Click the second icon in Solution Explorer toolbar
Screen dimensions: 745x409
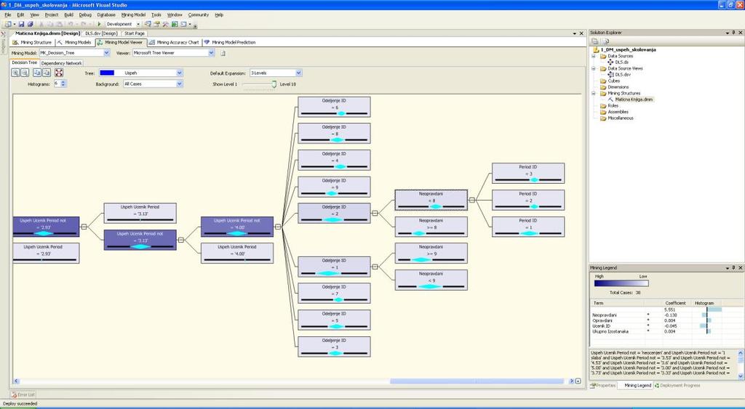tap(605, 41)
